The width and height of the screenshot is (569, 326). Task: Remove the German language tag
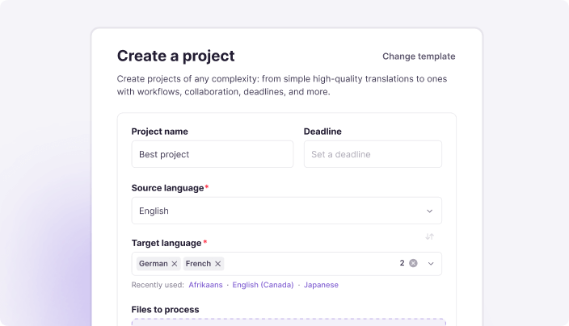(x=175, y=264)
